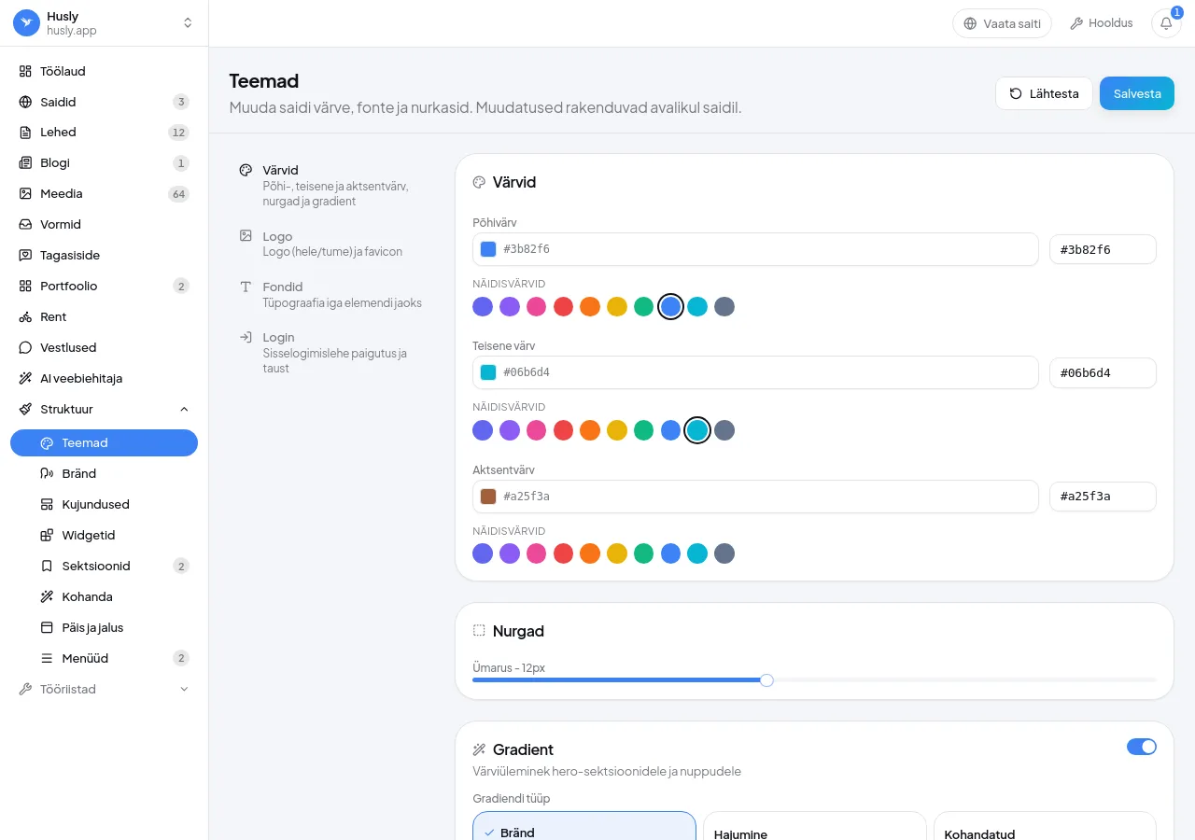Click the Sektsioonid bookmark icon
Viewport: 1195px width, 840px height.
coord(47,567)
